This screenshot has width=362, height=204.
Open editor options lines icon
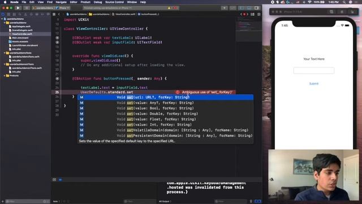point(253,14)
